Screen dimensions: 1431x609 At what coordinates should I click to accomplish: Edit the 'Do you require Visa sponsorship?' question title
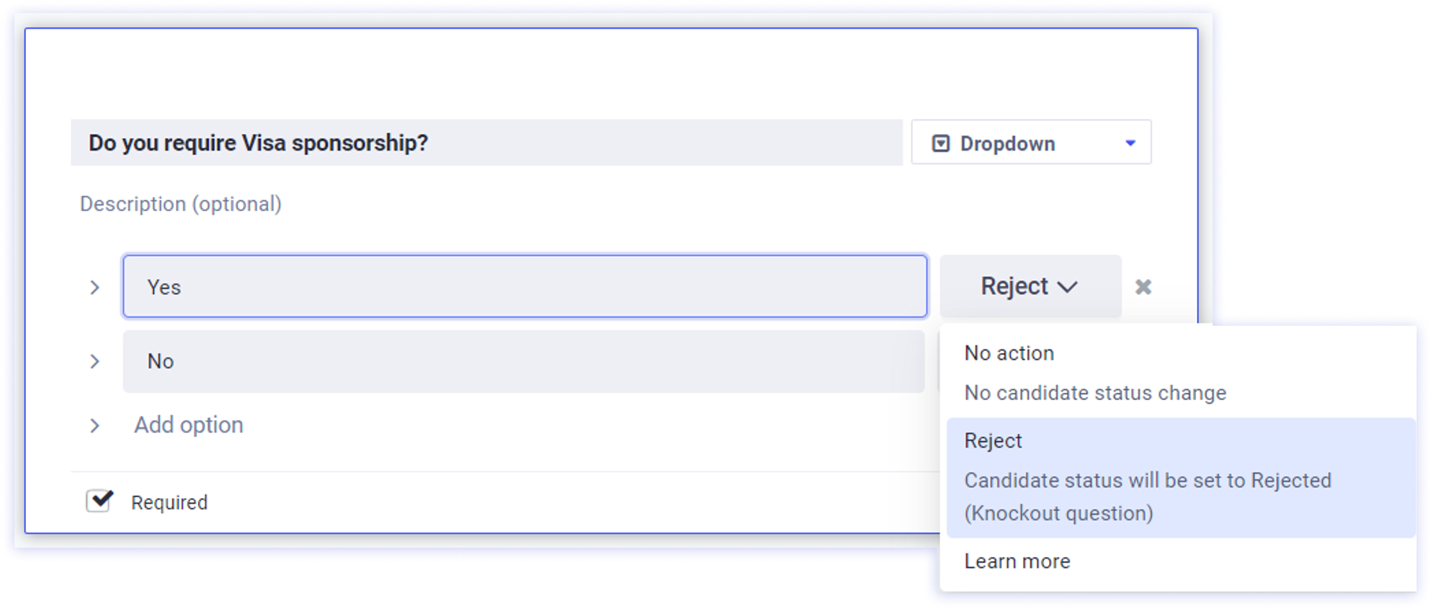pyautogui.click(x=486, y=143)
